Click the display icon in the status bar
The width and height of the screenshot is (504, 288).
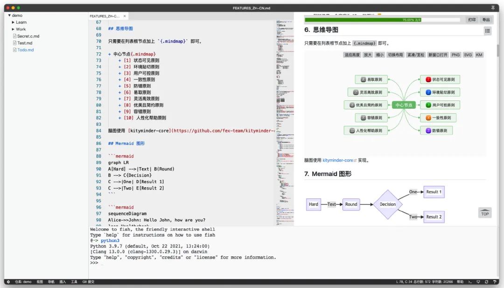tap(479, 282)
